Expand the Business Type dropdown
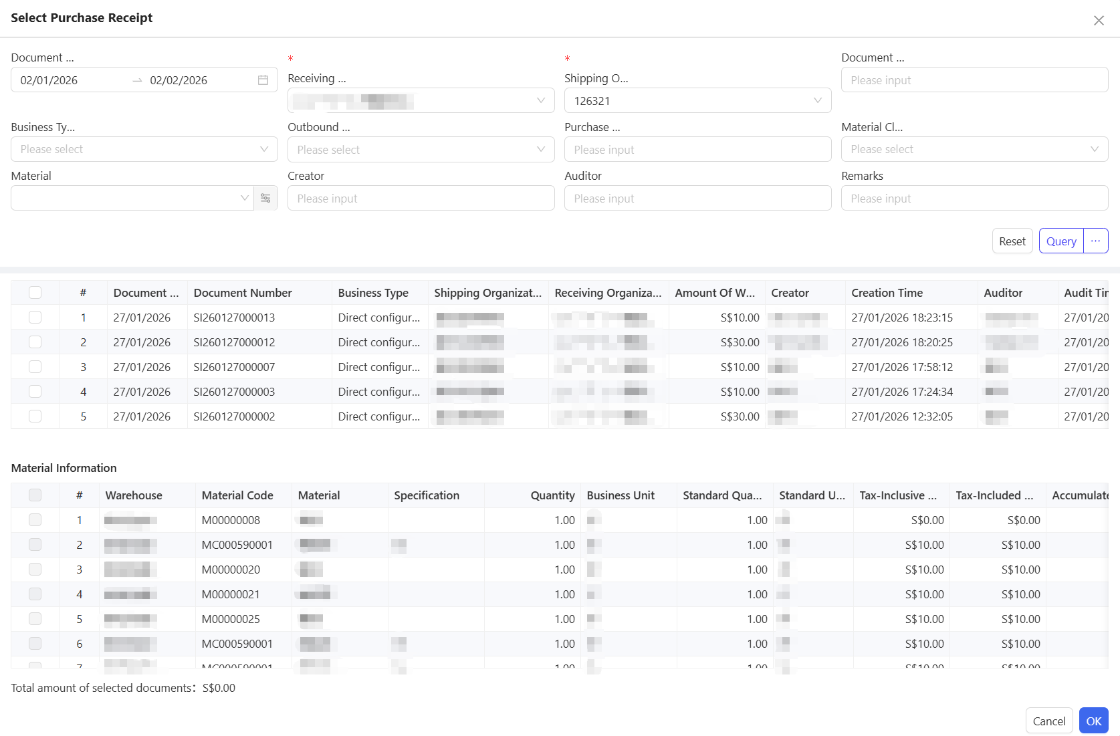This screenshot has height=736, width=1120. click(x=263, y=150)
